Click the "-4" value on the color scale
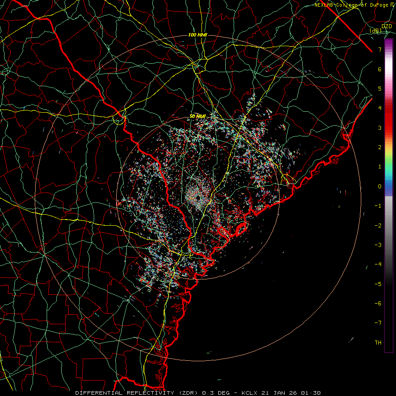 [x=378, y=265]
